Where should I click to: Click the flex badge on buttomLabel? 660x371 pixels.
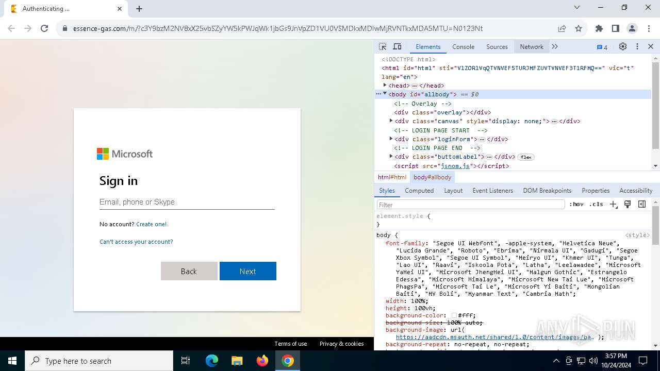coord(526,157)
